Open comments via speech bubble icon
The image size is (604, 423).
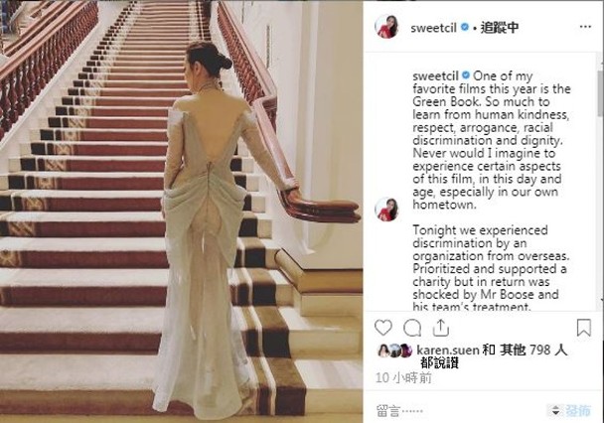pyautogui.click(x=412, y=329)
